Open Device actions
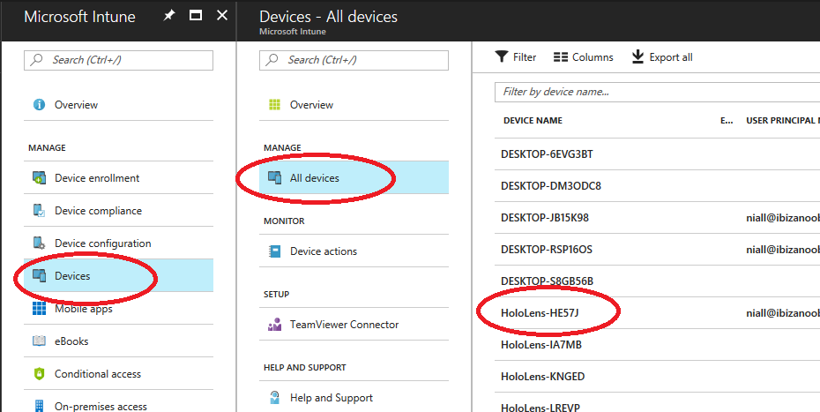The width and height of the screenshot is (820, 412). 324,251
